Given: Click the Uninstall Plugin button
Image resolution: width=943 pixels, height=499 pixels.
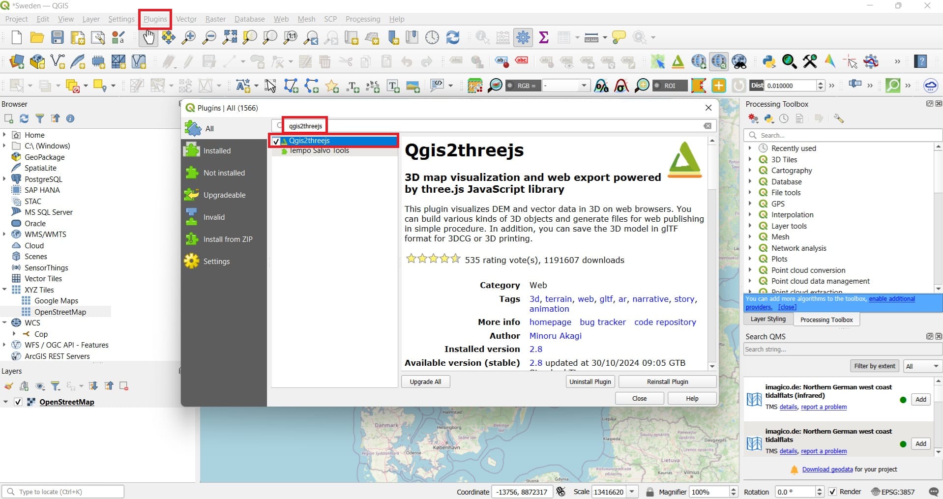Looking at the screenshot, I should [x=590, y=382].
